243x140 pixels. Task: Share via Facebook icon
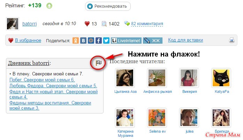point(99,40)
